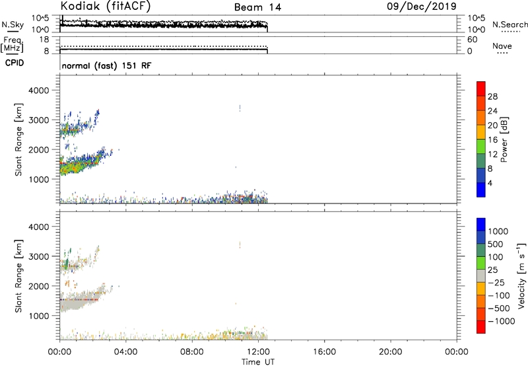Click the '04:00' time tick label
Viewport: 528px width, 366px height.
tap(125, 352)
